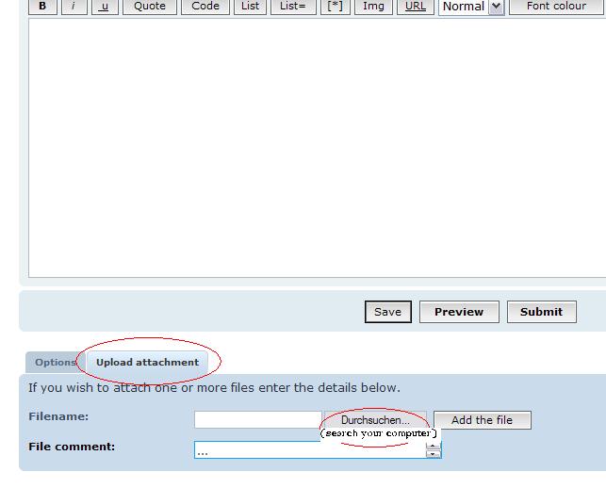Screen dimensions: 606x488
Task: Insert a Code block tag
Action: point(205,7)
